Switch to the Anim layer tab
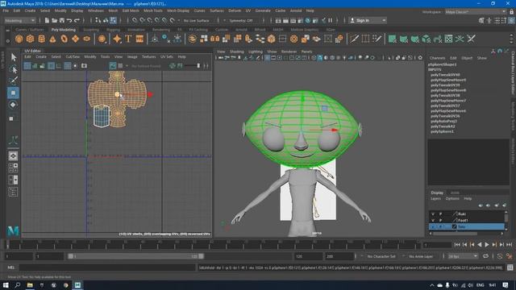The height and width of the screenshot is (290, 516). 455,193
